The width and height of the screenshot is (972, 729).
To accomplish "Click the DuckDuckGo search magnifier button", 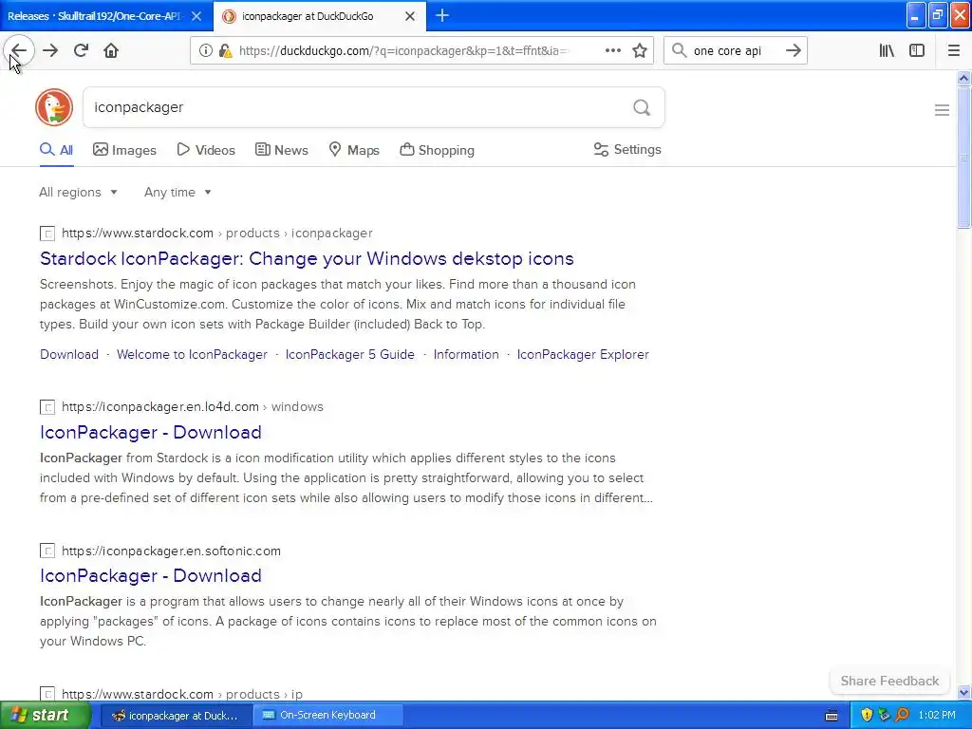I will tap(642, 108).
